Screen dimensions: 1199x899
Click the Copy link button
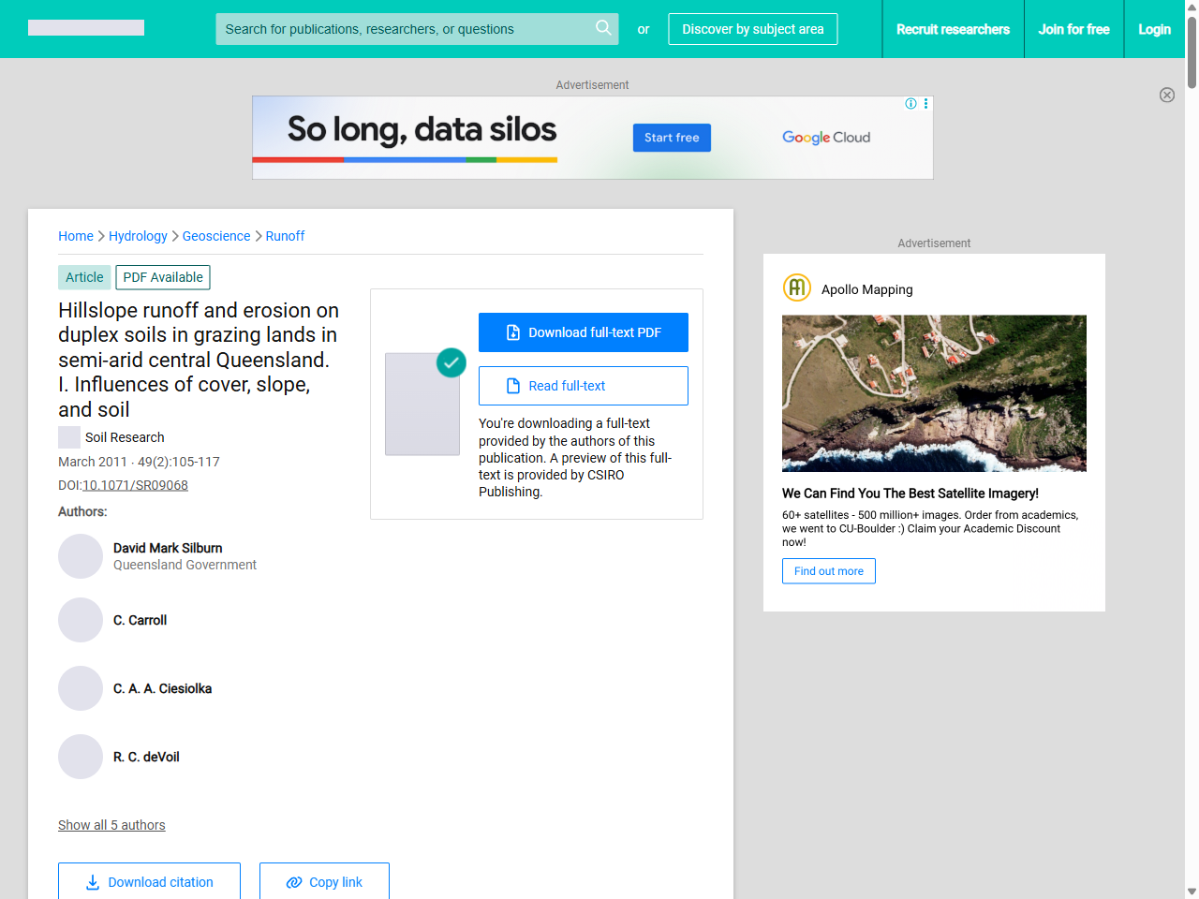pos(324,881)
